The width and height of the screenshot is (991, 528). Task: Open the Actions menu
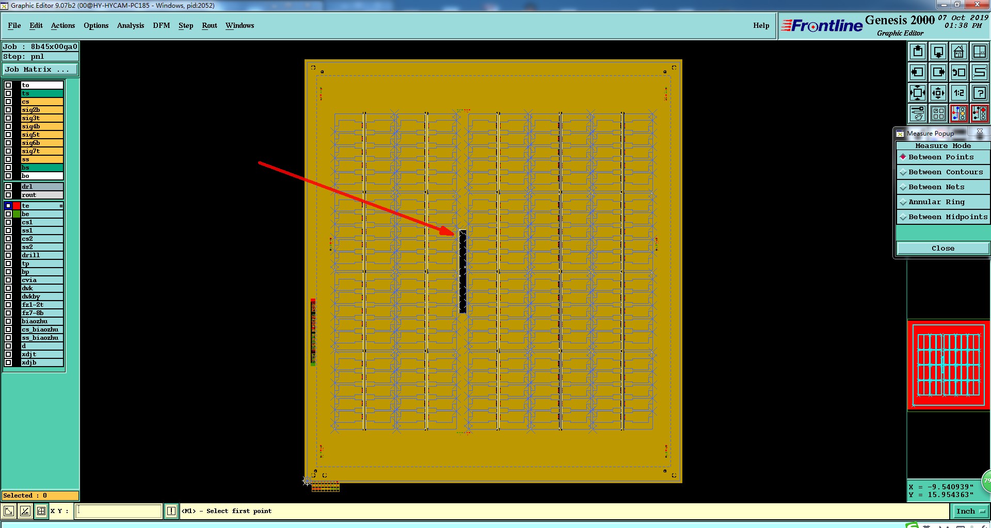tap(63, 25)
